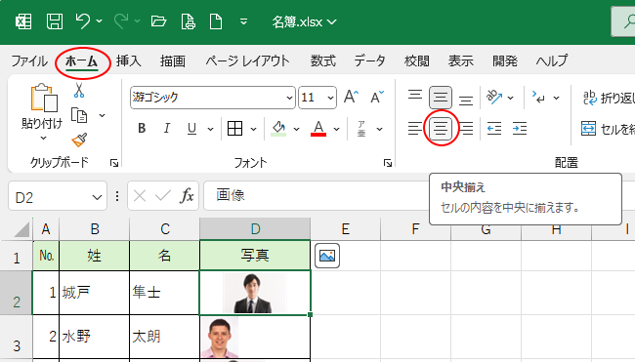Click the picture-in-cell icon near E1

pyautogui.click(x=327, y=256)
